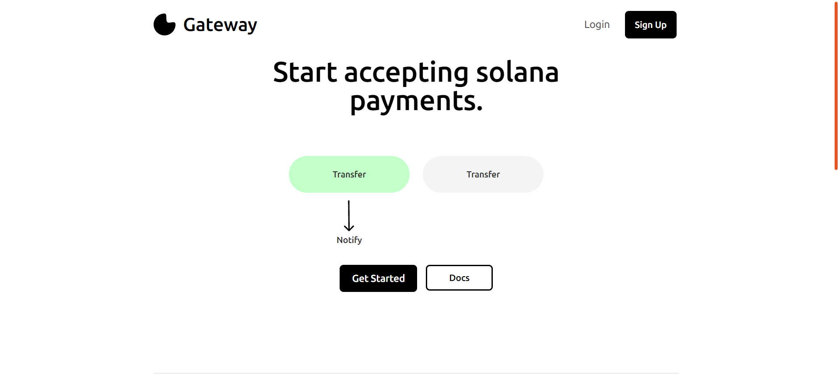Open the Docs page
This screenshot has height=392, width=839.
pos(459,278)
